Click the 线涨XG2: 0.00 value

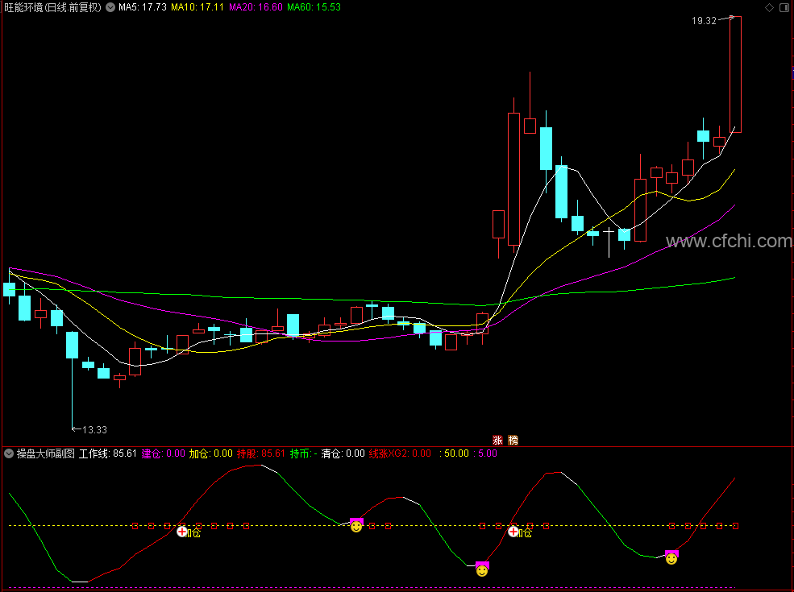coord(400,453)
